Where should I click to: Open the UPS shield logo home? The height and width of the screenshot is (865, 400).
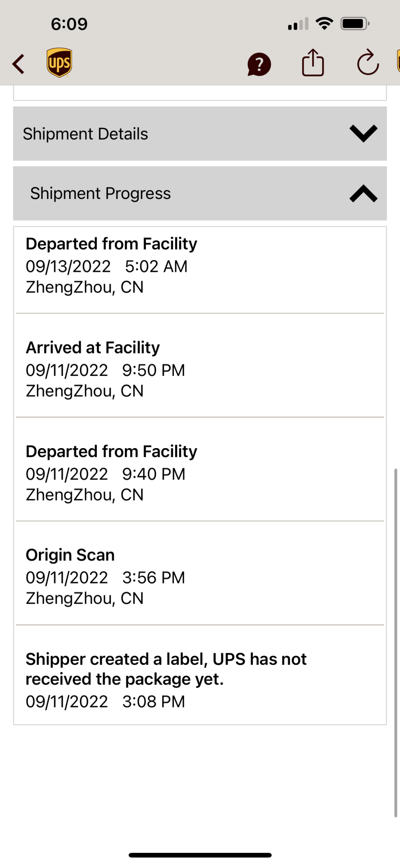pos(59,63)
